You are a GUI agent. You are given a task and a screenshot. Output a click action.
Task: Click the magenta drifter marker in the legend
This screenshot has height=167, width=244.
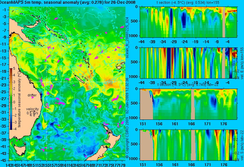[x=32, y=98]
